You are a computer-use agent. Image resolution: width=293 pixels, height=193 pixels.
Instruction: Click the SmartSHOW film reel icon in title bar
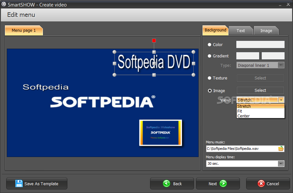click(4, 4)
